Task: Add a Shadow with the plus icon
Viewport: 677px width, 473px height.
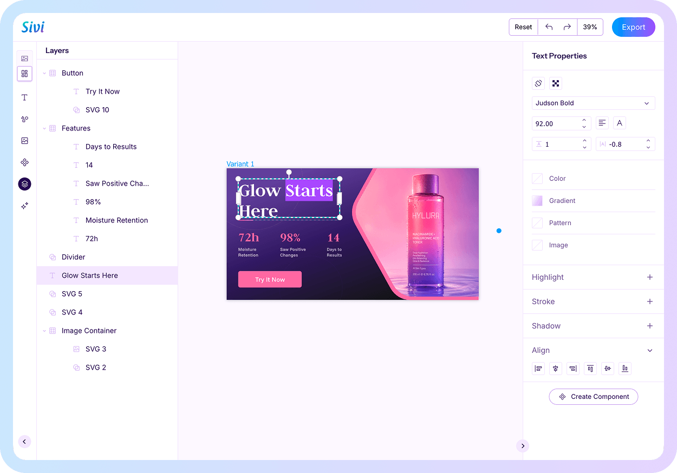Action: pyautogui.click(x=650, y=326)
